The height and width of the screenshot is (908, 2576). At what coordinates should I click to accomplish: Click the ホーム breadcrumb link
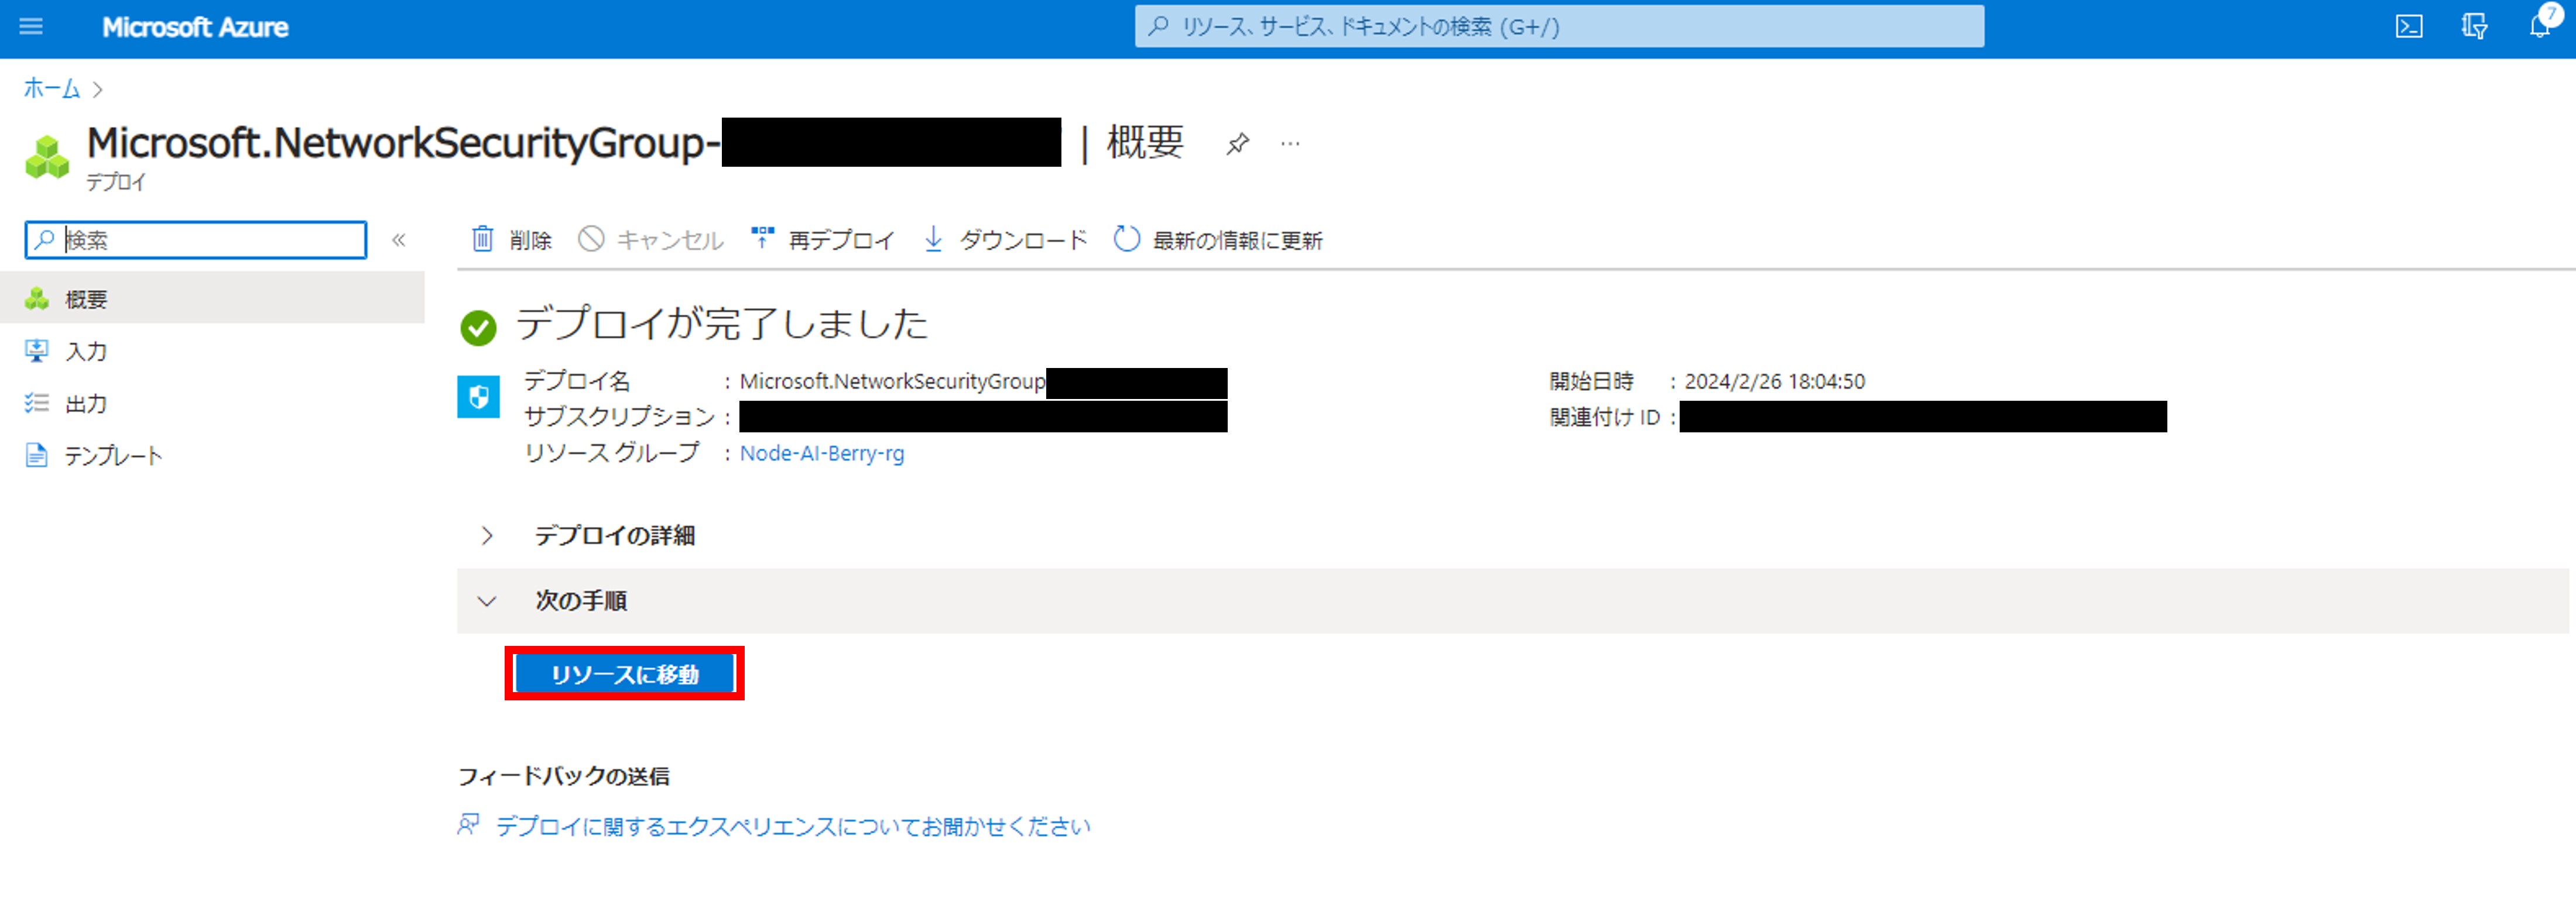[51, 89]
